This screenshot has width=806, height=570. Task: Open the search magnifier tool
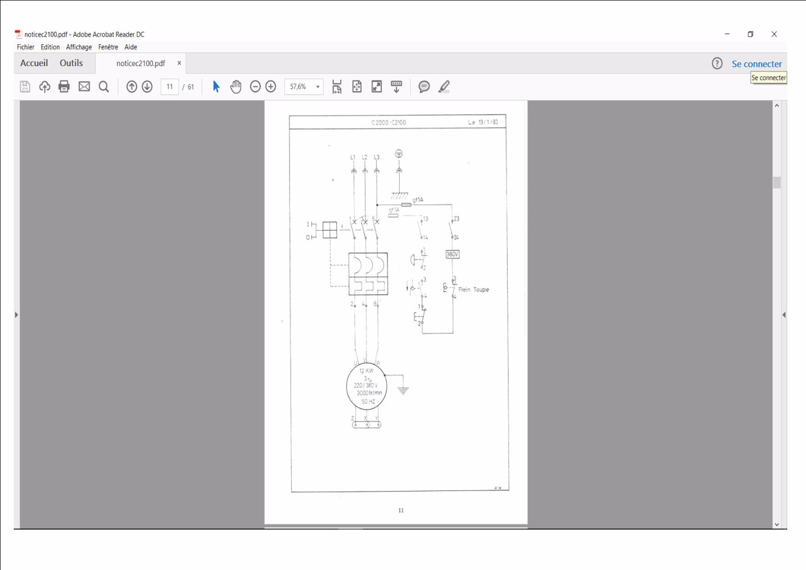pos(104,87)
